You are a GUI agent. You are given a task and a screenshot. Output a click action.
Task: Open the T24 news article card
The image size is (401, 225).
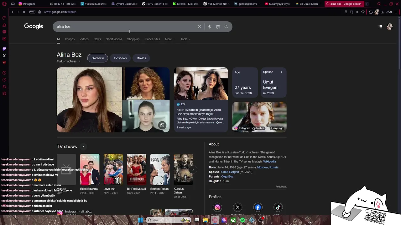click(201, 100)
